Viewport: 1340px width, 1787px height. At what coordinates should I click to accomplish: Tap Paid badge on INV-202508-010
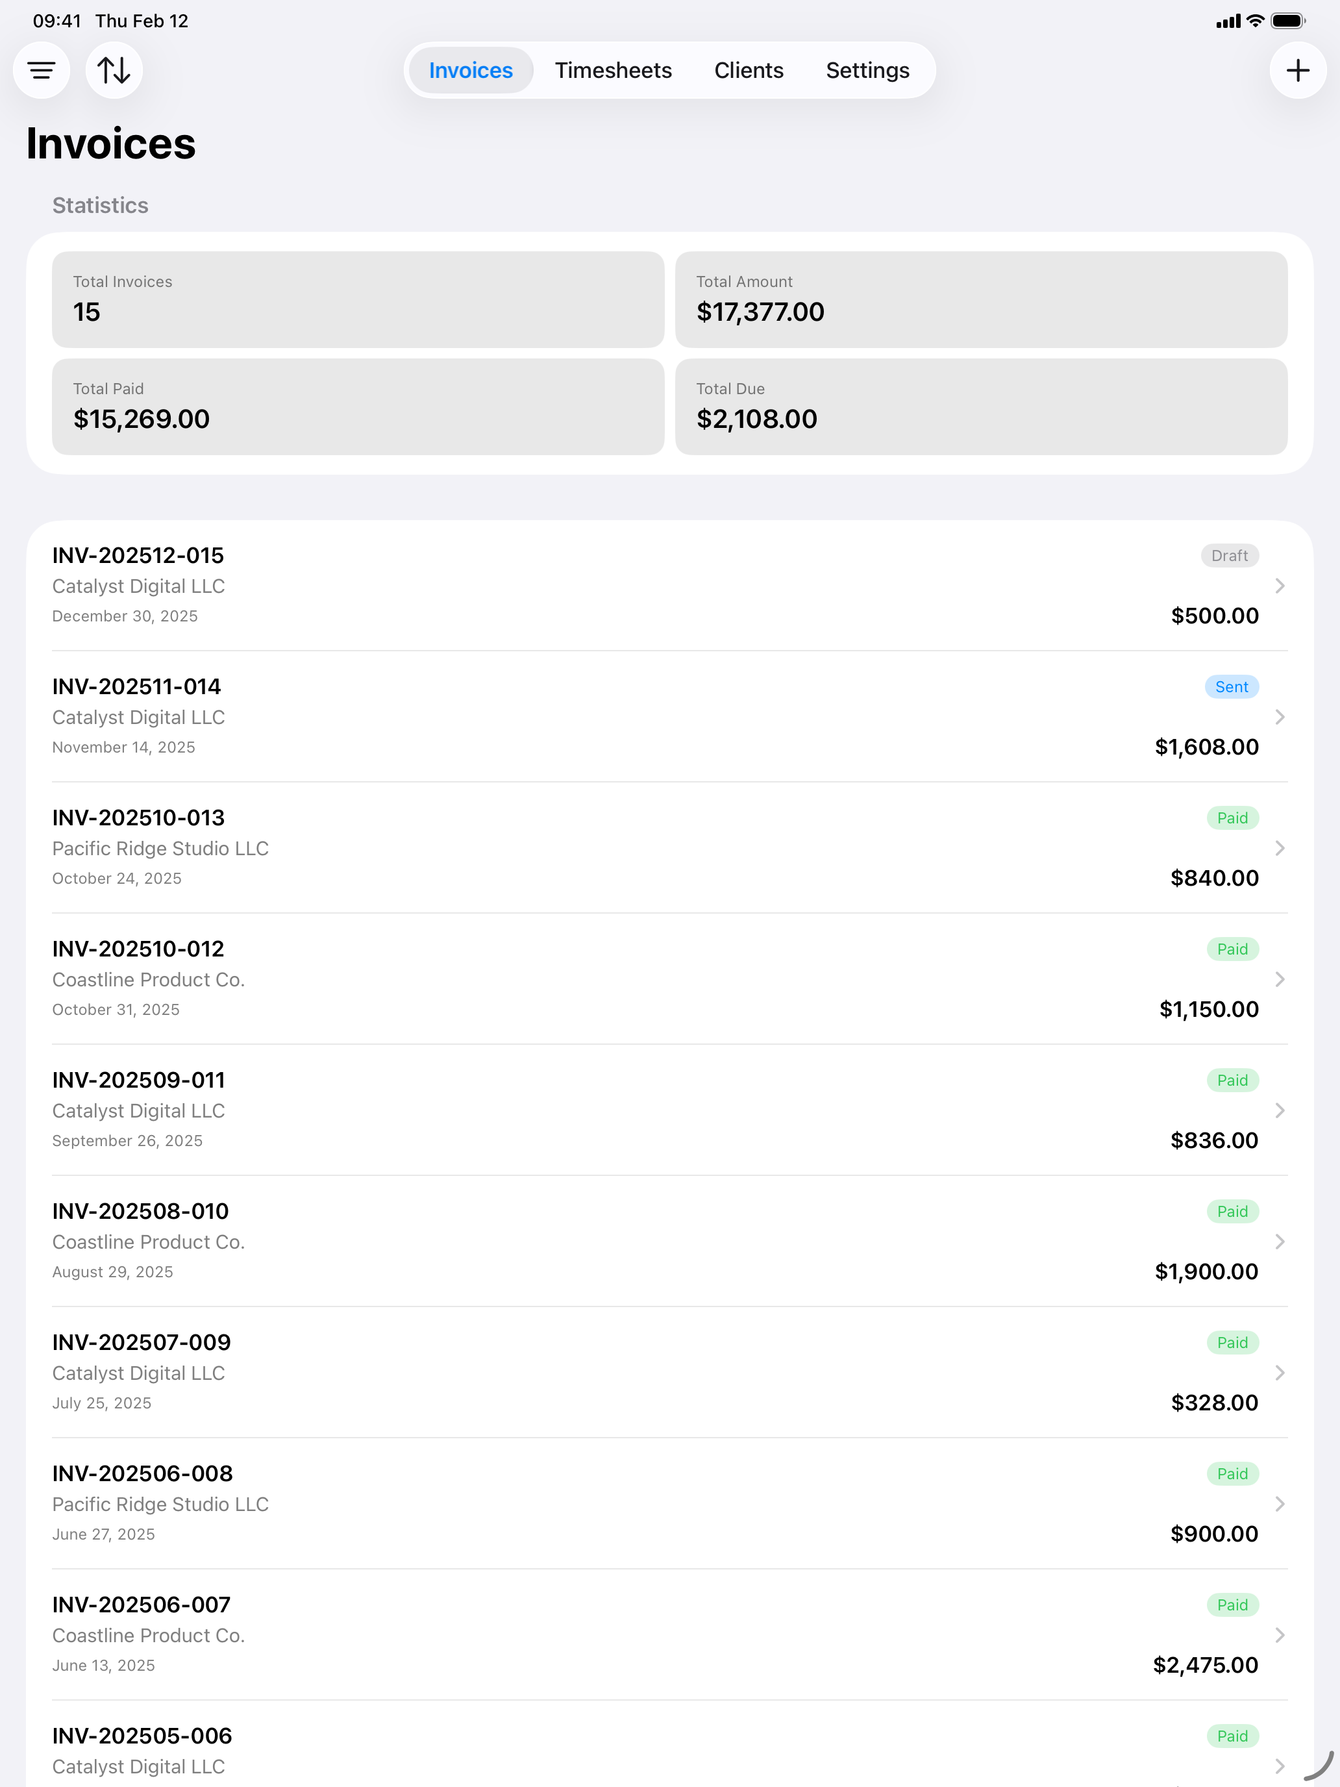coord(1233,1211)
